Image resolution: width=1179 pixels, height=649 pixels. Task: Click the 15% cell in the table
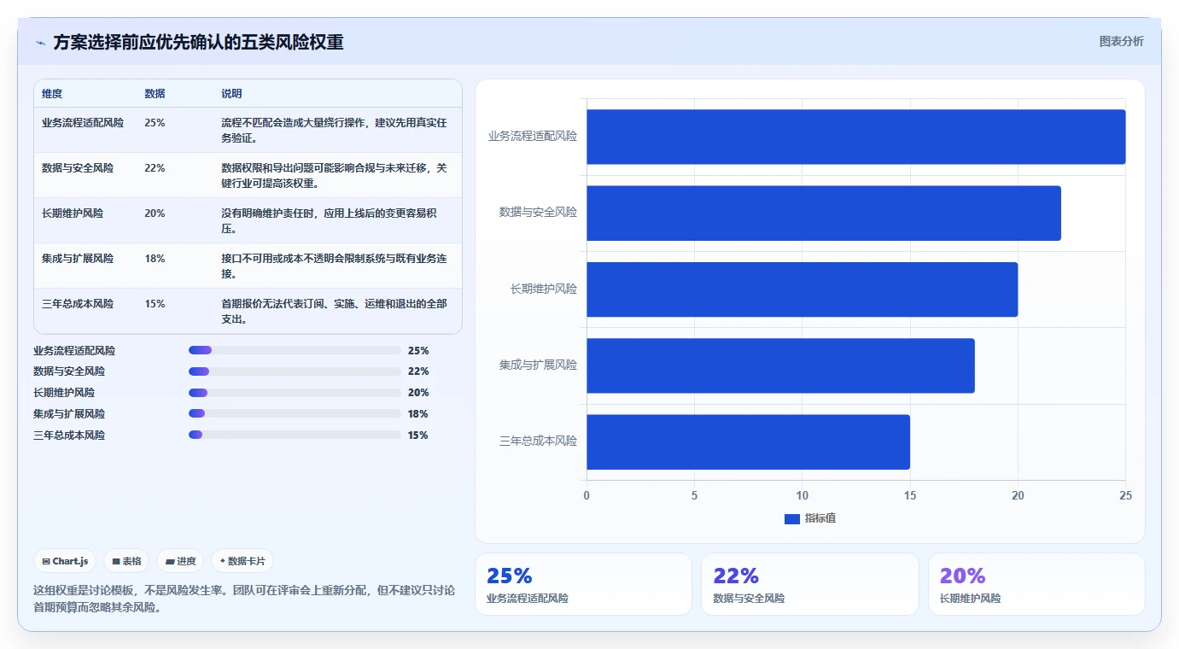[x=155, y=303]
